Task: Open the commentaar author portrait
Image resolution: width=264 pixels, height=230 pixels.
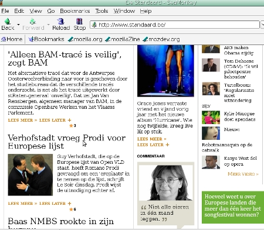Action: click(x=166, y=183)
